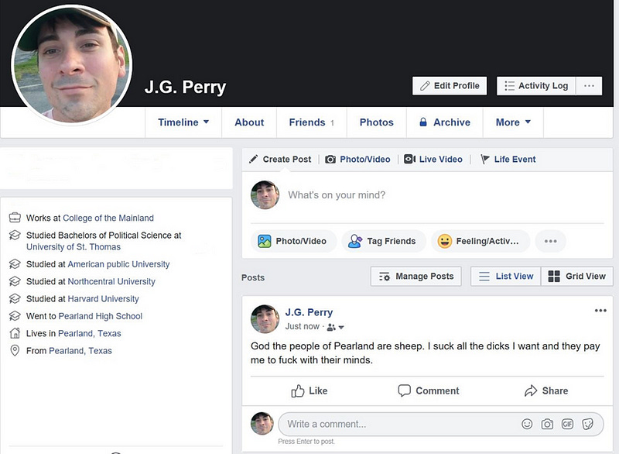The height and width of the screenshot is (454, 619).
Task: Click the graduation cap beside Northcentral University
Action: click(15, 281)
